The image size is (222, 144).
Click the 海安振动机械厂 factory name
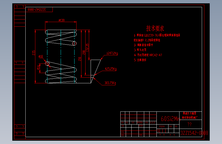click(190, 118)
